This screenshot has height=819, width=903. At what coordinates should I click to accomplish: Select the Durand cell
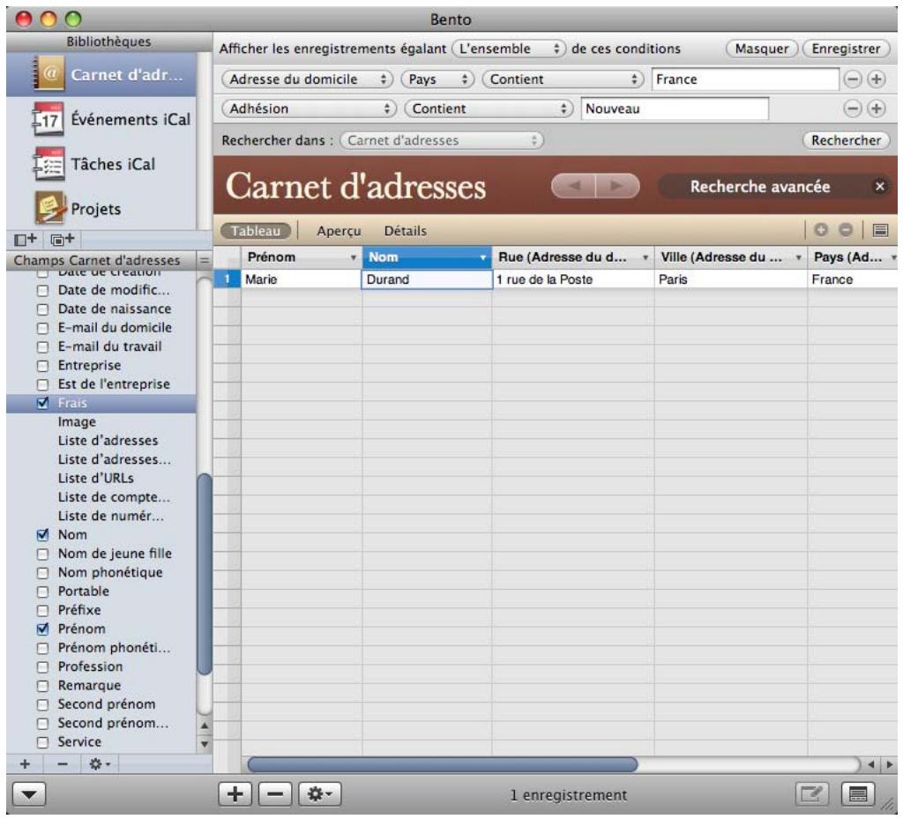coord(427,279)
